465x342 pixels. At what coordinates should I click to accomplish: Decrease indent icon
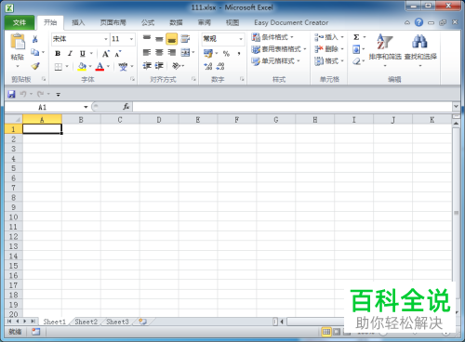147,66
